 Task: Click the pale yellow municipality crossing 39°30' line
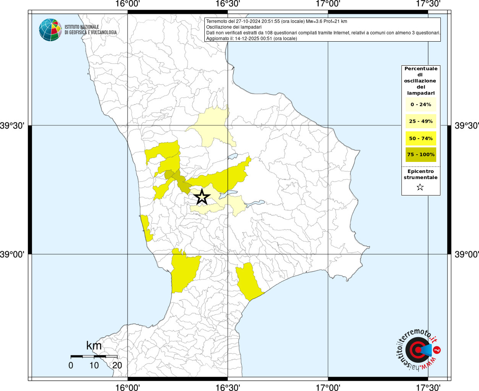pos(212,127)
